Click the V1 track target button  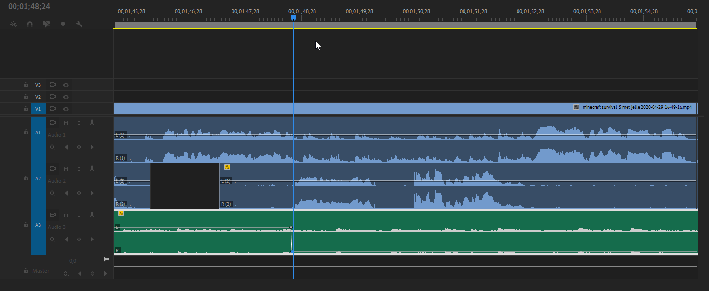click(x=38, y=109)
